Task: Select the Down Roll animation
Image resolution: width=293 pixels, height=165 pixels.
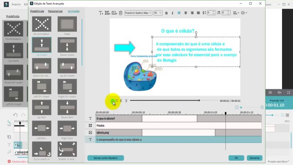Action: 67,107
